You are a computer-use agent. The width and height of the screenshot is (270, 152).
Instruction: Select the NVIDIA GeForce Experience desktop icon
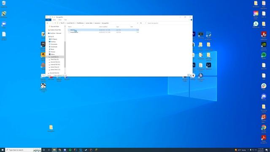tap(264, 46)
